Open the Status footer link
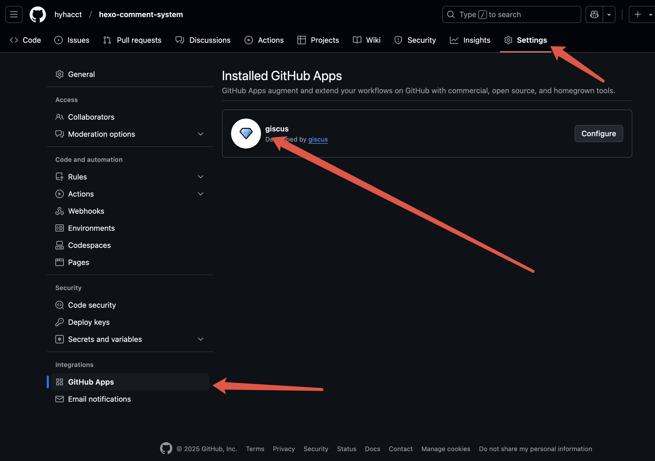This screenshot has height=461, width=655. pos(346,449)
